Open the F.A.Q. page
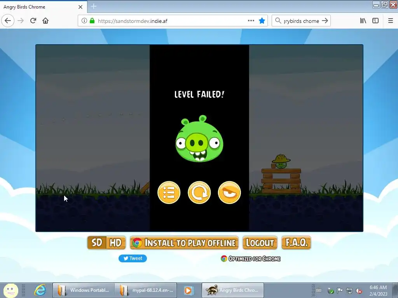The image size is (398, 298). pyautogui.click(x=296, y=243)
